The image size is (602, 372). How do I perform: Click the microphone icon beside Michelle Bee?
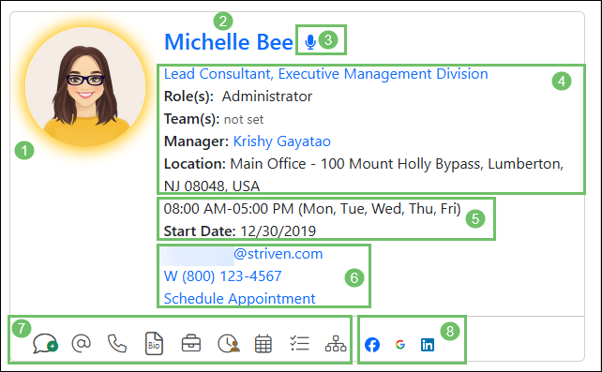coord(310,42)
